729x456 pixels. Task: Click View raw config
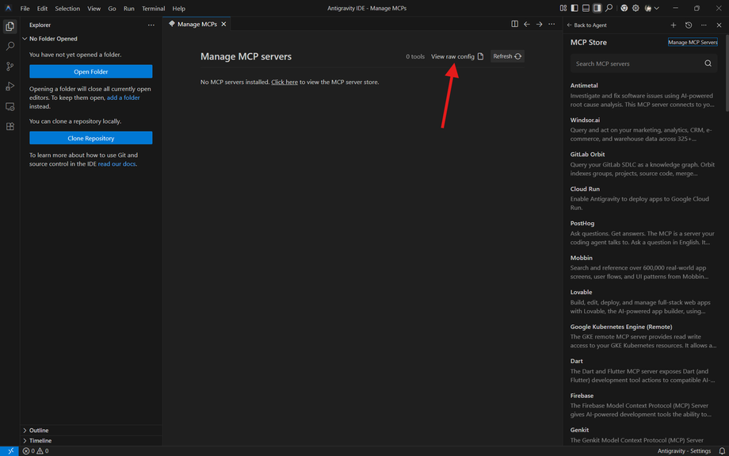click(457, 56)
